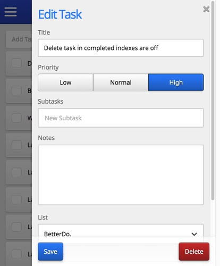Check the task checkbox starting with B

16,90
